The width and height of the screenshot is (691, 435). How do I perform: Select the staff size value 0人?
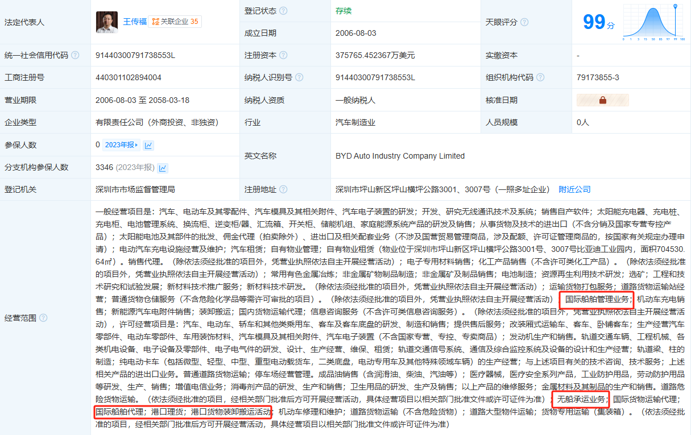coord(583,122)
